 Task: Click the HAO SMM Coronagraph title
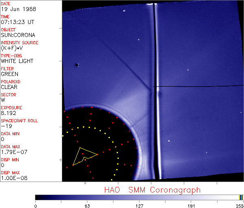(x=152, y=190)
